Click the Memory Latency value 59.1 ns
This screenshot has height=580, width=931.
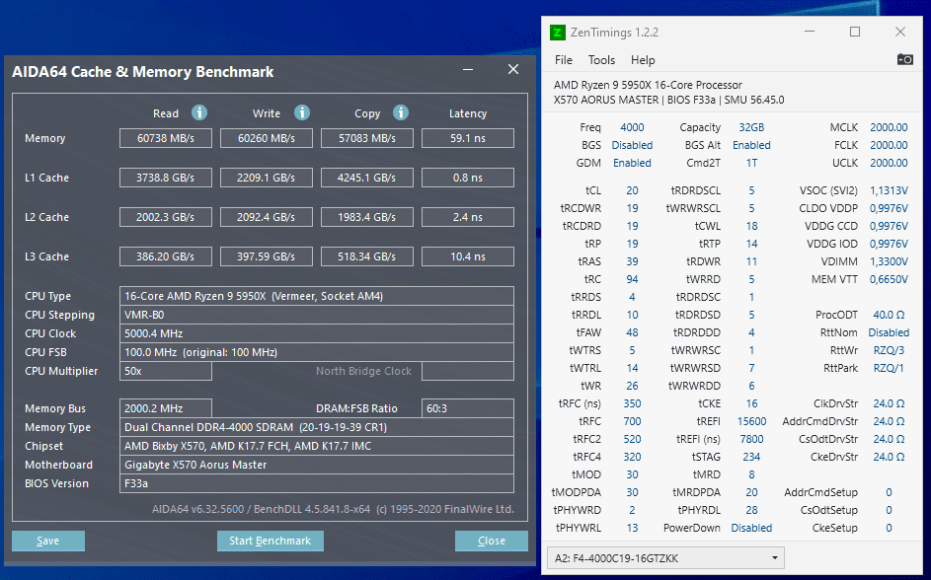pos(468,138)
